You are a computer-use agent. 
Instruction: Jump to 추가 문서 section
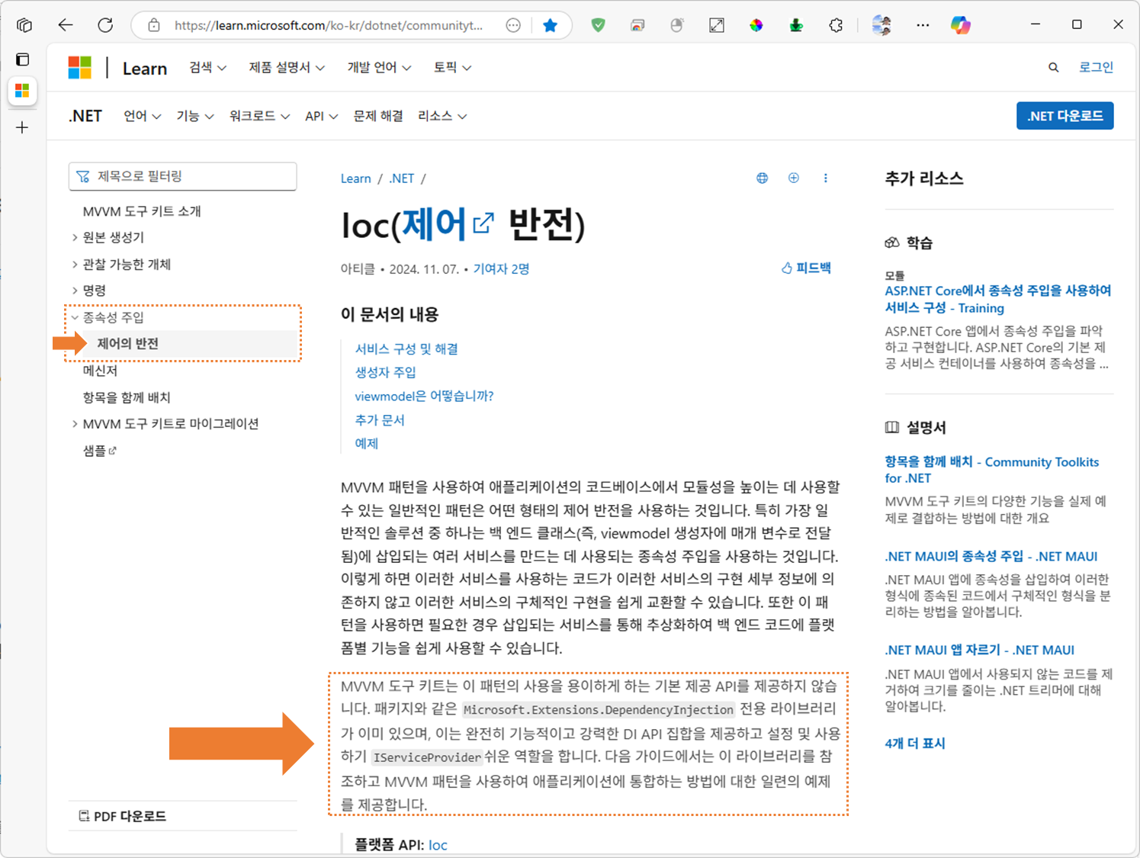click(380, 419)
